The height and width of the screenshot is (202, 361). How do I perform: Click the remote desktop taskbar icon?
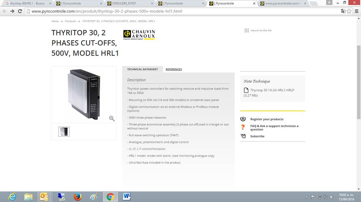pos(61,197)
